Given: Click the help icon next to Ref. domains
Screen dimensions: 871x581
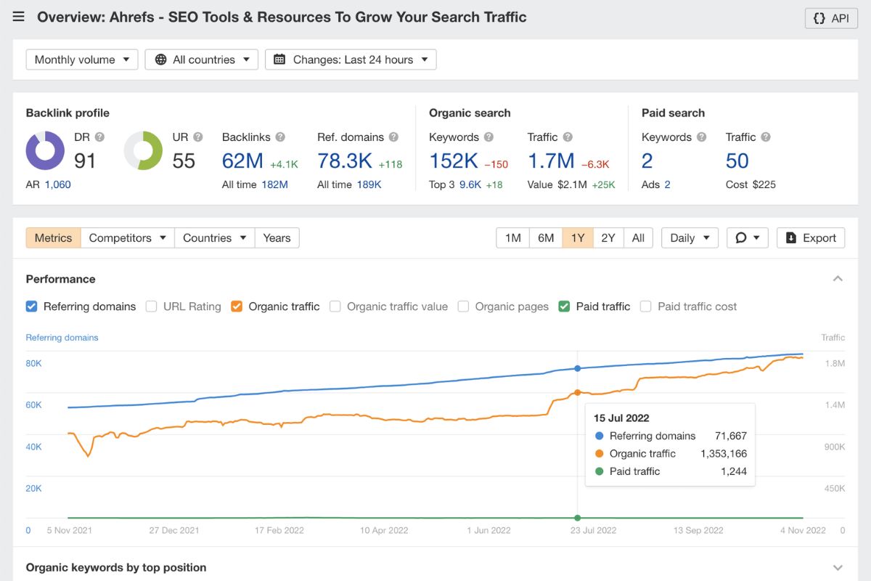Looking at the screenshot, I should click(393, 137).
